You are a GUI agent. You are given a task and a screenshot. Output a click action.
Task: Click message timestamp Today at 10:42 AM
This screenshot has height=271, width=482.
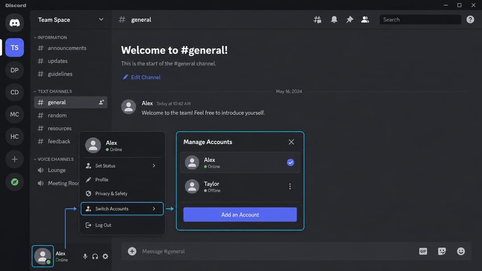(173, 104)
